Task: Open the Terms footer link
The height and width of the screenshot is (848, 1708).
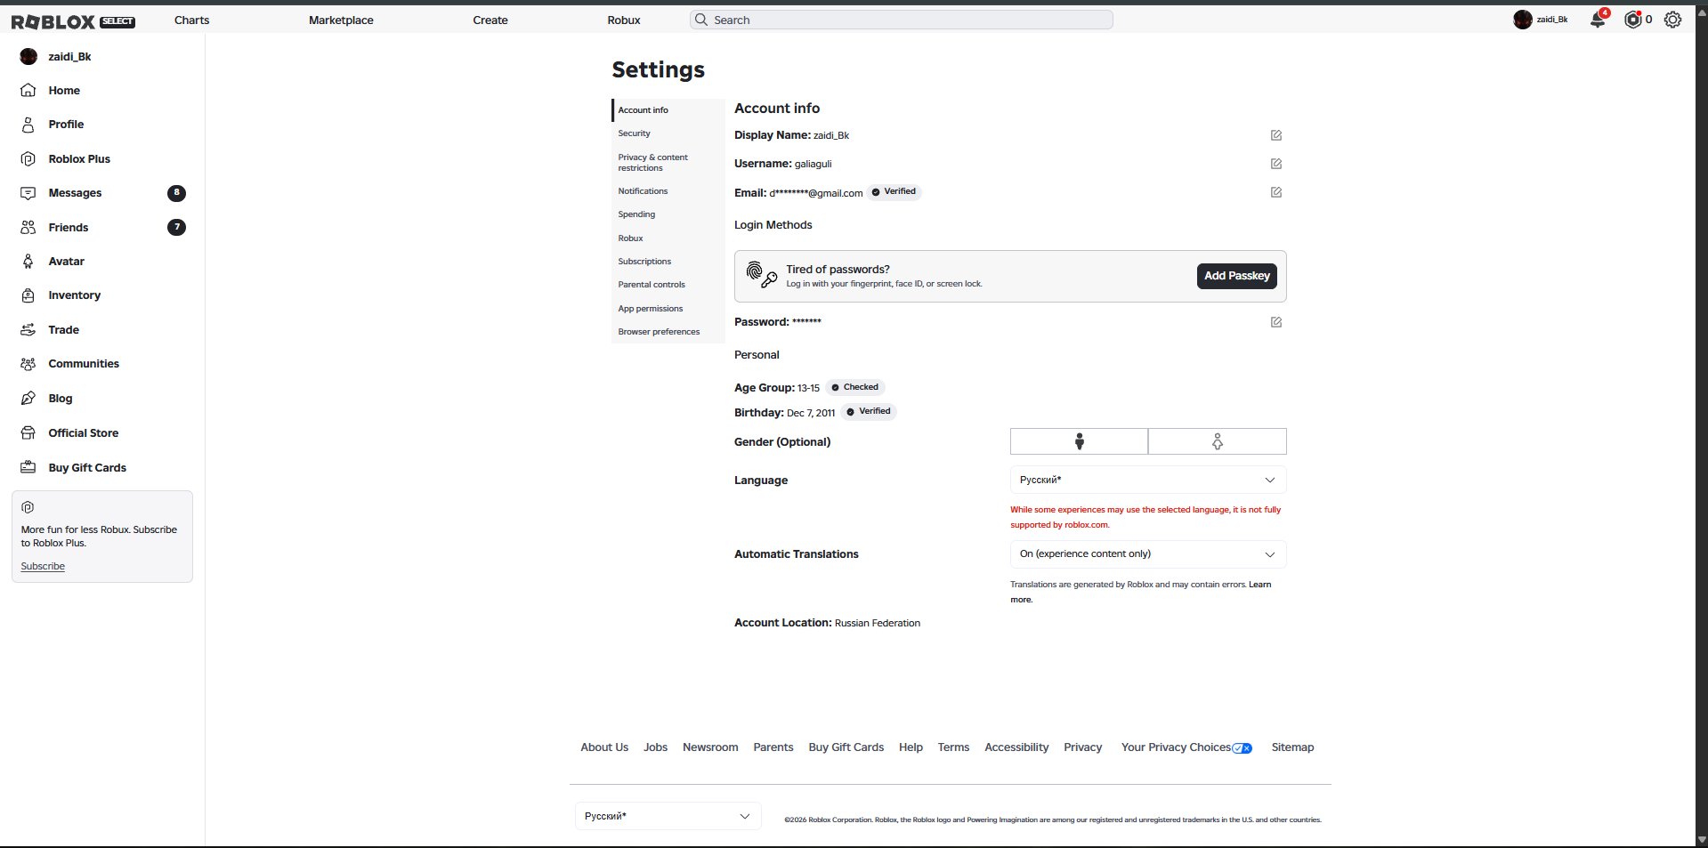Action: (953, 747)
